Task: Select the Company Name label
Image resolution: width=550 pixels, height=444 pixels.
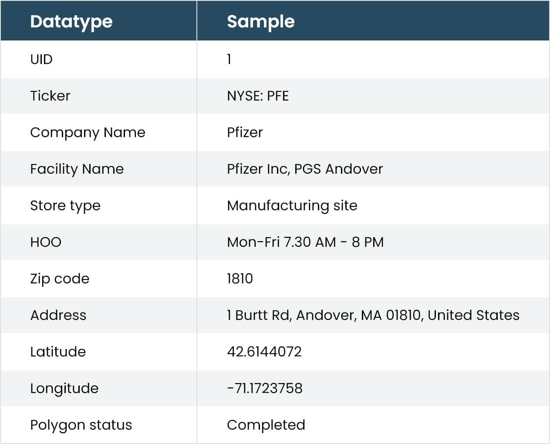Action: (x=88, y=132)
